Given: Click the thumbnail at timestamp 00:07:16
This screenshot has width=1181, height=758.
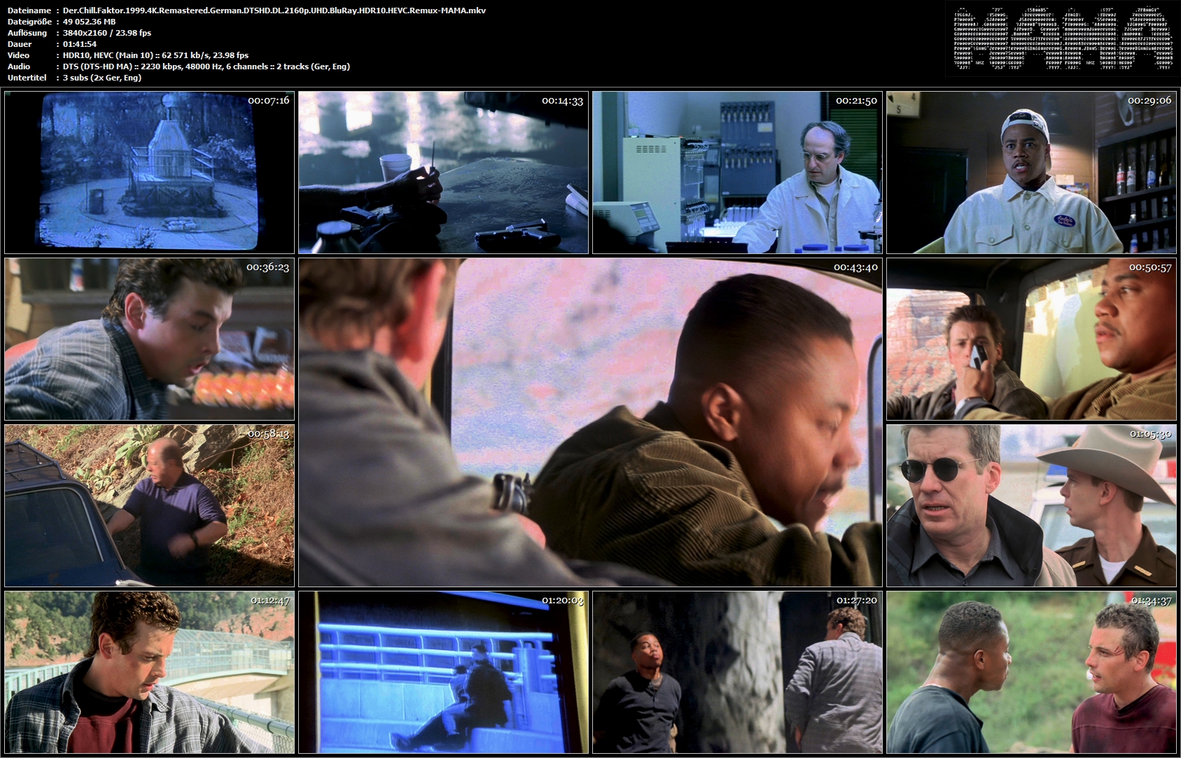Looking at the screenshot, I should click(x=149, y=172).
